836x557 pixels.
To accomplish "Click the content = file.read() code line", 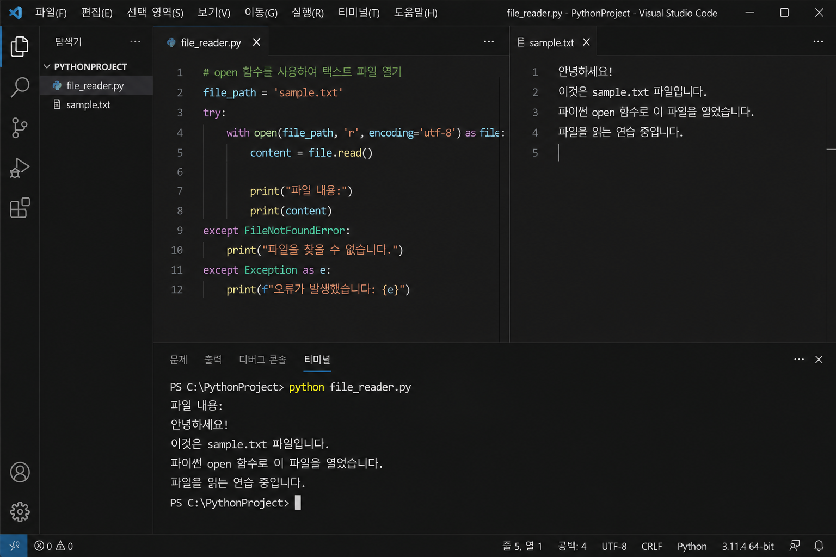I will 311,153.
